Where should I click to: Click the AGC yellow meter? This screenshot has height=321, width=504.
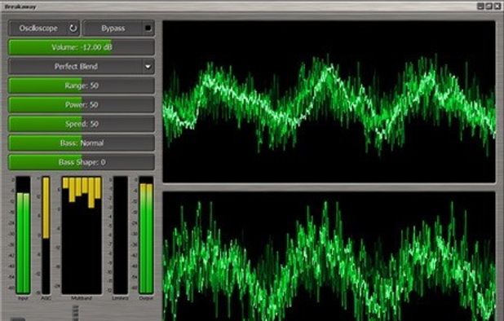coord(46,235)
